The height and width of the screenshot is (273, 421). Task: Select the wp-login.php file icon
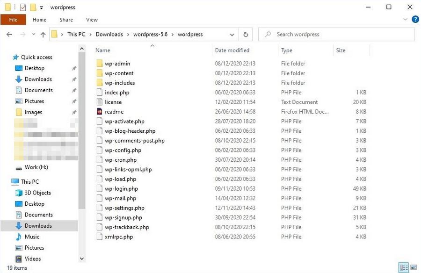coord(99,188)
